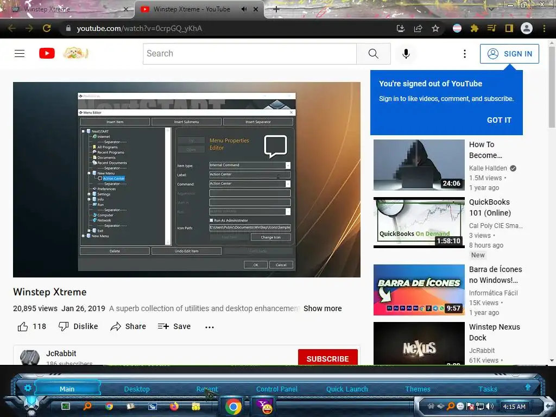Open JcRabbit channel avatar
The image size is (556, 417).
tap(30, 357)
